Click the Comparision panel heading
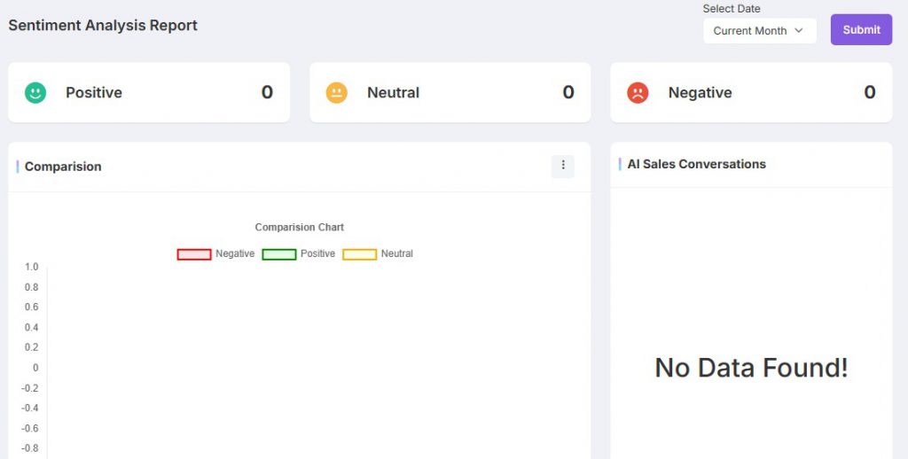Image resolution: width=908 pixels, height=459 pixels. [x=63, y=167]
